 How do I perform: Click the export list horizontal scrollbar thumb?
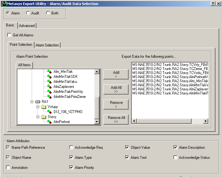(164, 121)
